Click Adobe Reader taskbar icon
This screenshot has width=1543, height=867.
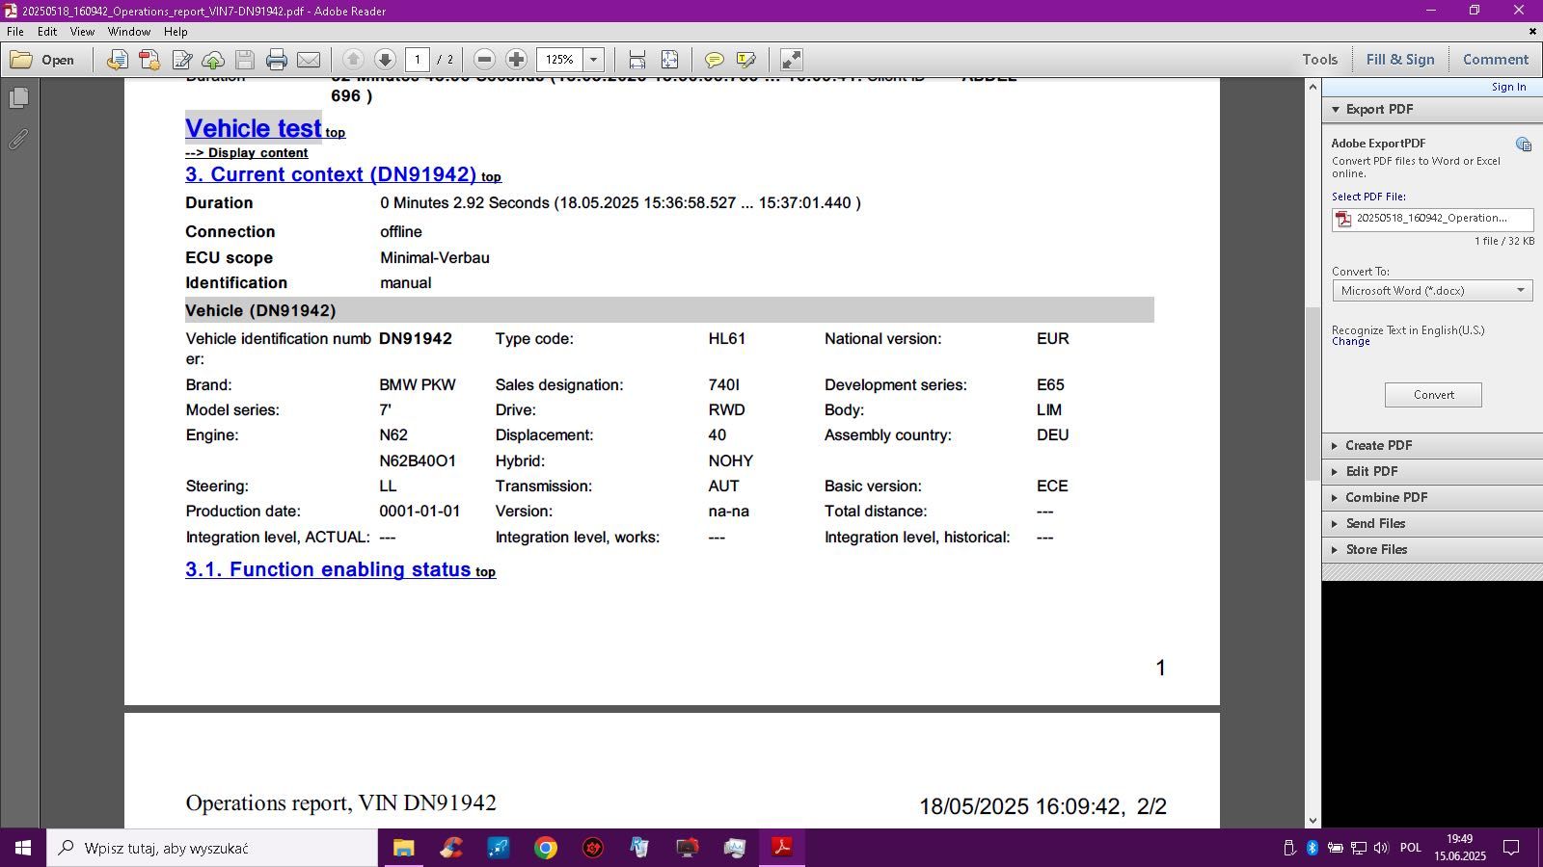(782, 848)
